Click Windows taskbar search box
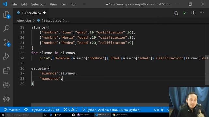Viewport: 209px width, 117px height. tap(24, 115)
